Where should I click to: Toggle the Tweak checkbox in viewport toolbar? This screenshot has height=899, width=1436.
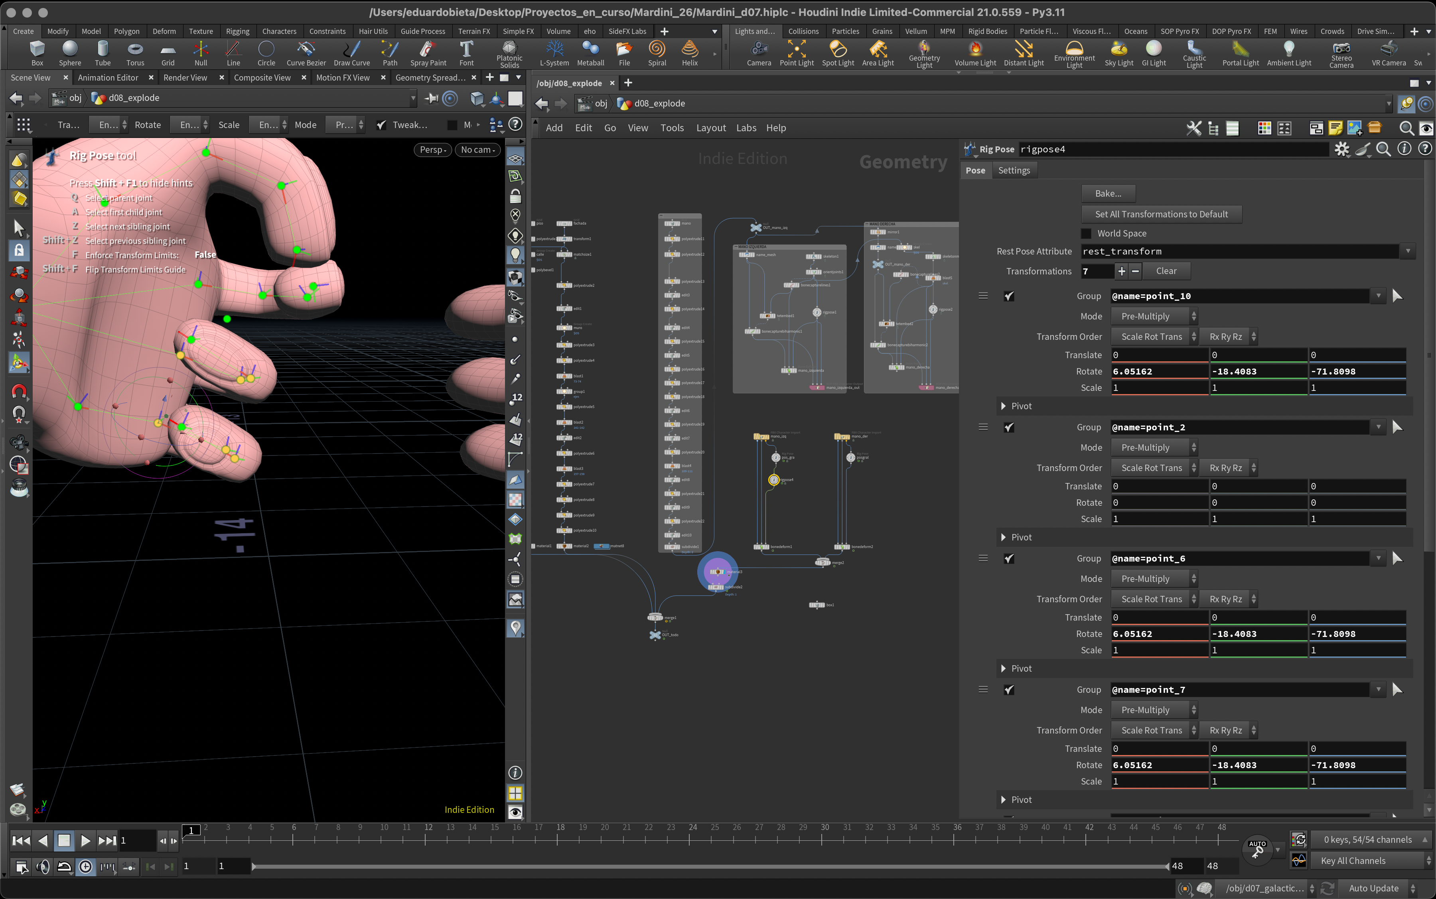click(x=382, y=125)
